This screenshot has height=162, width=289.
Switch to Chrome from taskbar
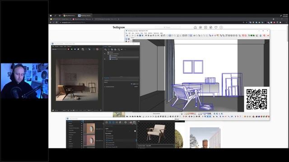[x=70, y=16]
